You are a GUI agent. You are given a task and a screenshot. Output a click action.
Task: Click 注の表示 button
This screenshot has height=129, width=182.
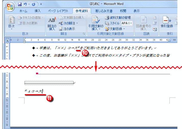pyautogui.click(x=67, y=29)
